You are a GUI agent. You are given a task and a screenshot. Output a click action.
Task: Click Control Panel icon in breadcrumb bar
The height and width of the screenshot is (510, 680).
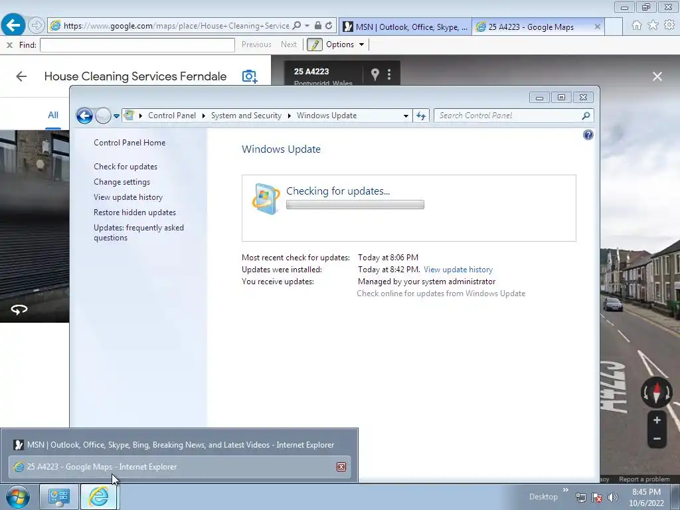click(129, 116)
